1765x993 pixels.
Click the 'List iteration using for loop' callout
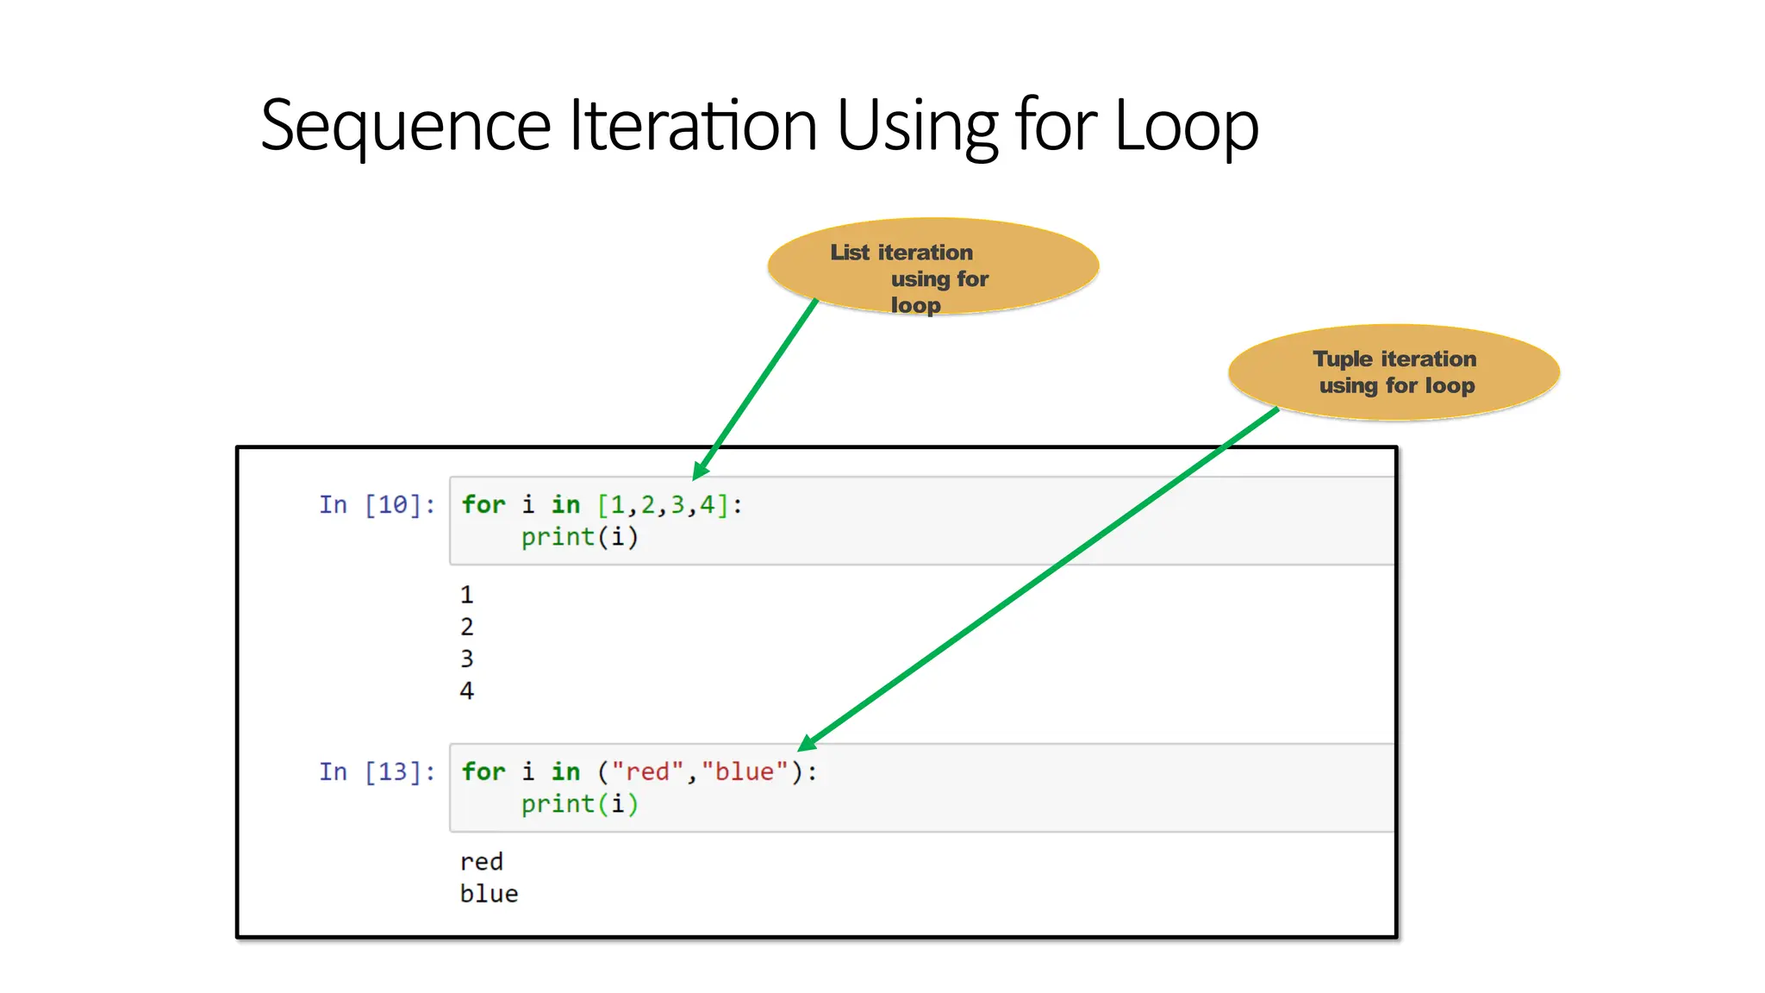point(932,266)
